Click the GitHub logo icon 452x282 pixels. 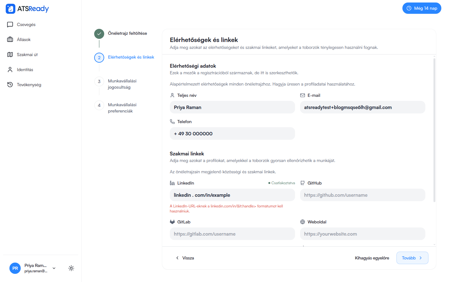(303, 183)
